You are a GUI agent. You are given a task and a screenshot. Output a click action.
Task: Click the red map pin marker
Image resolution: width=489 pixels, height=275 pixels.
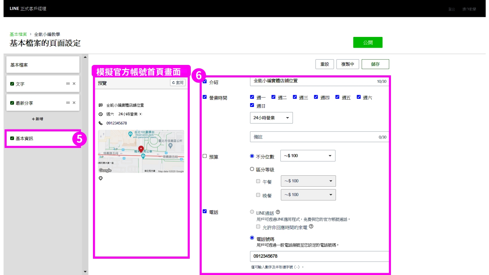tap(141, 149)
